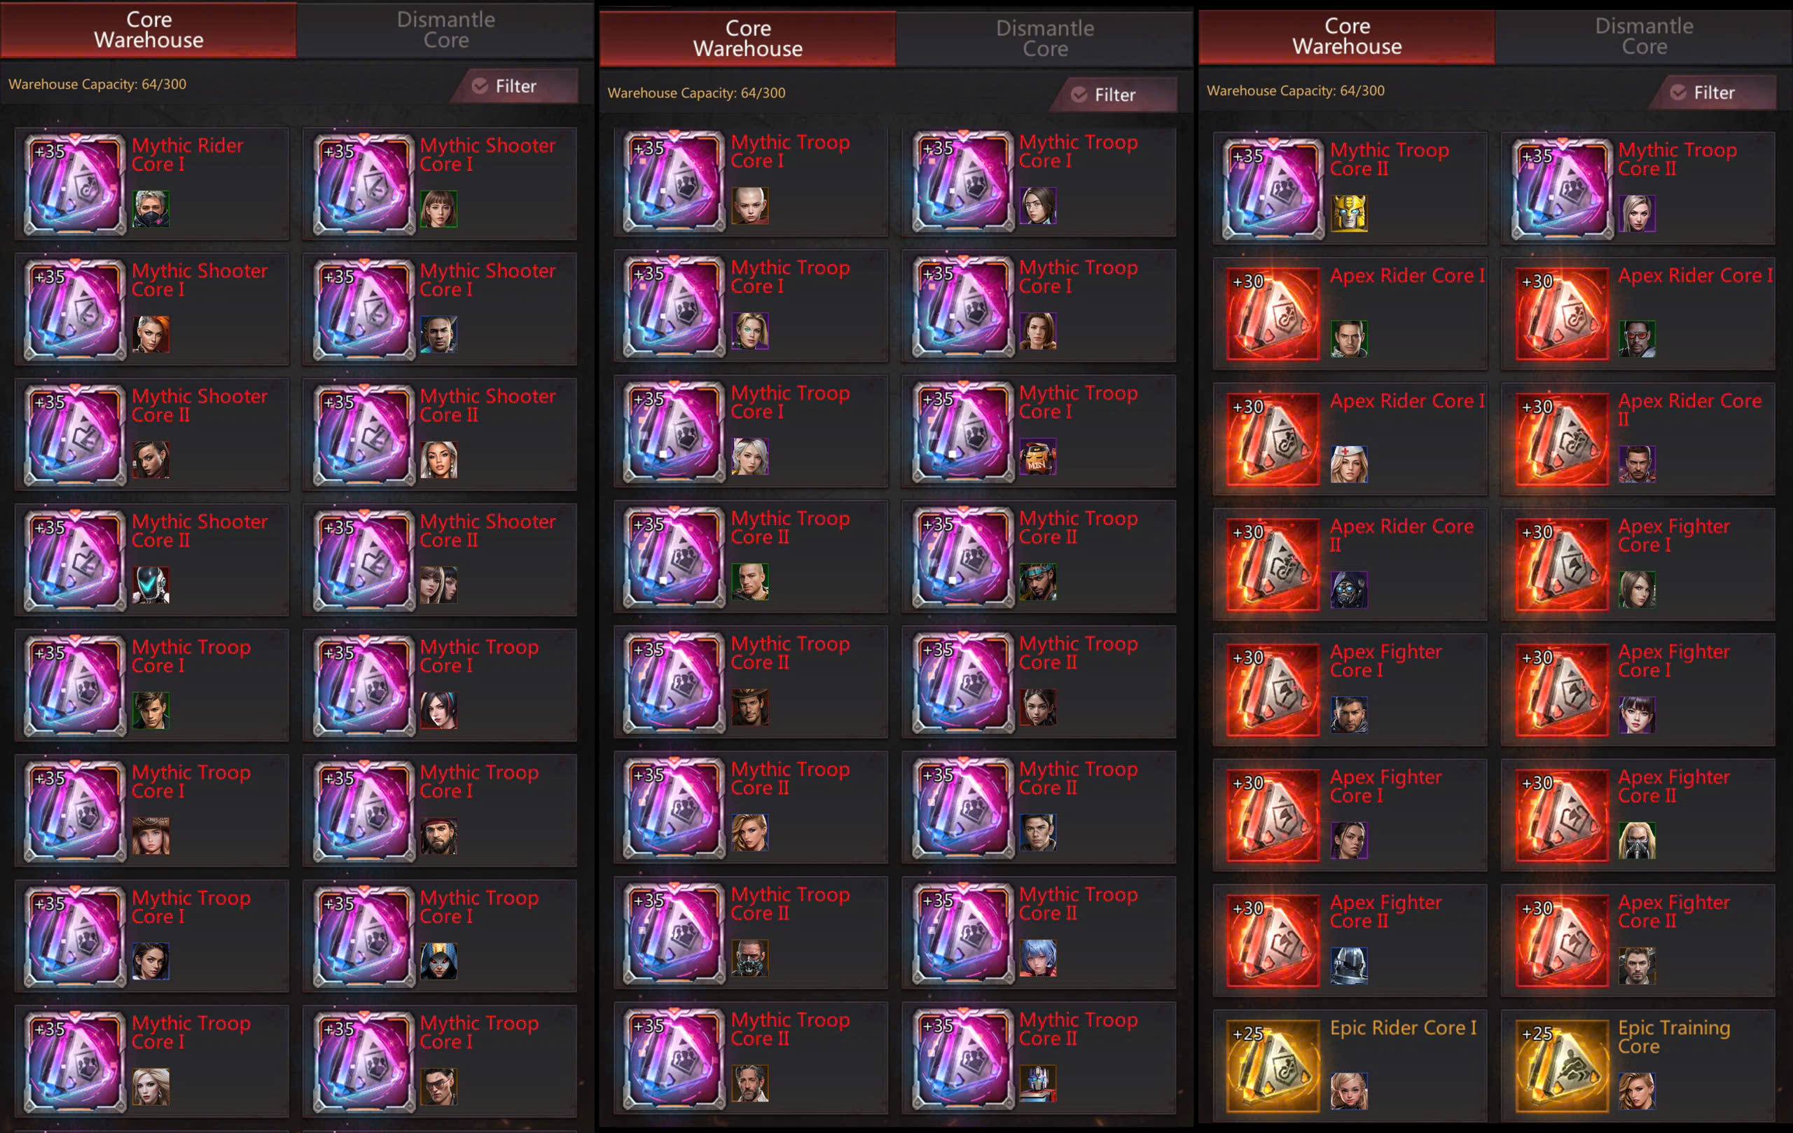Toggle the Filter checkmark in left panel
1793x1133 pixels.
coord(480,86)
